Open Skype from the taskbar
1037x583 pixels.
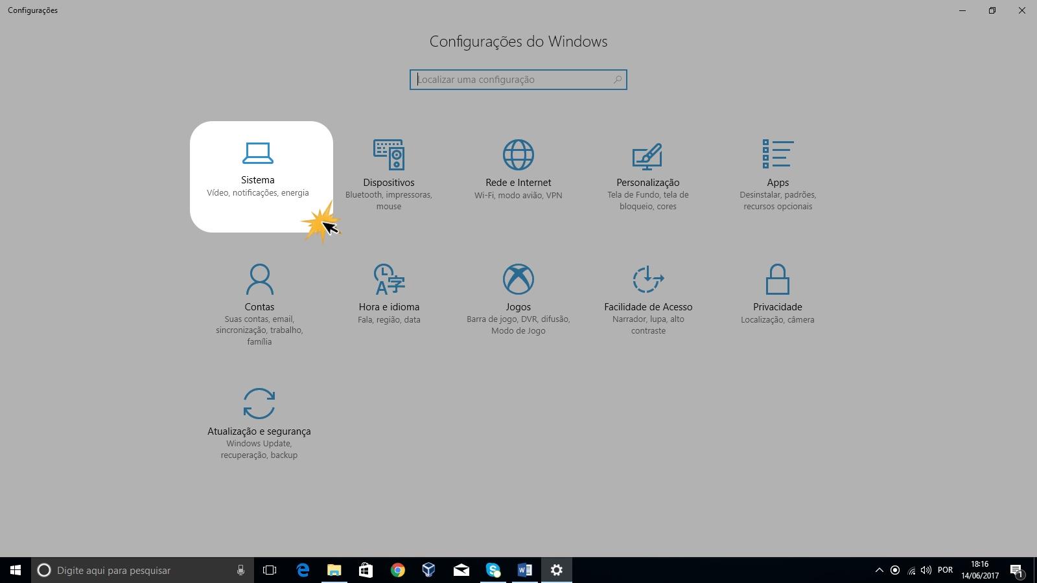(493, 570)
